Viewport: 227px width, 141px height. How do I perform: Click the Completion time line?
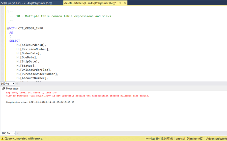(40, 102)
